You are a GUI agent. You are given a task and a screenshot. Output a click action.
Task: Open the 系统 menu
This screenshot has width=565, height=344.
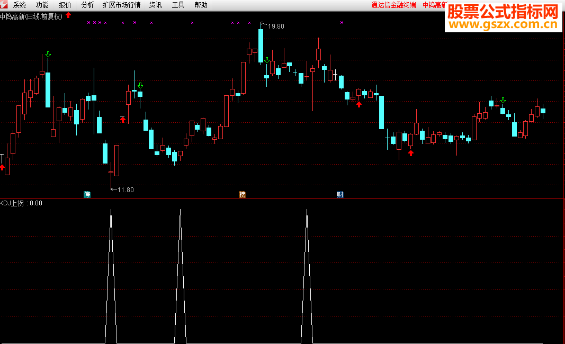[20, 5]
